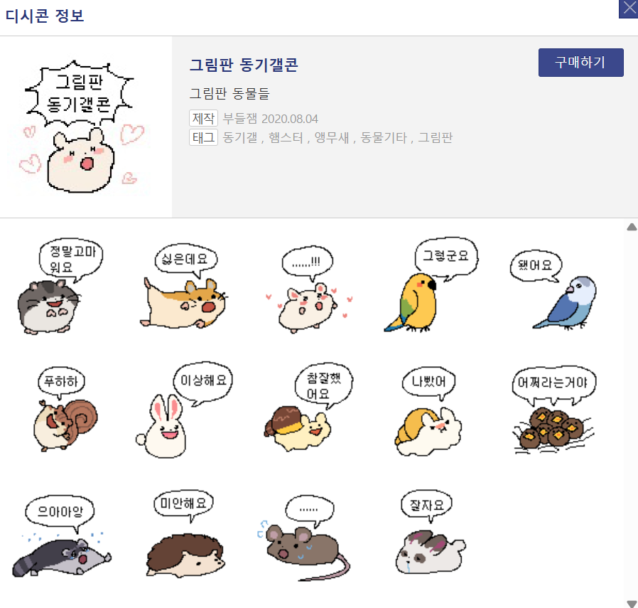Pick the yellow parrot 그렇군요 sticker
The image size is (638, 608).
[431, 285]
